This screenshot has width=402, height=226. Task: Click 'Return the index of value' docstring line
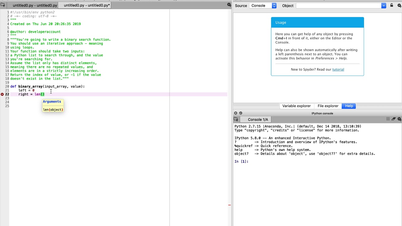pos(56,75)
